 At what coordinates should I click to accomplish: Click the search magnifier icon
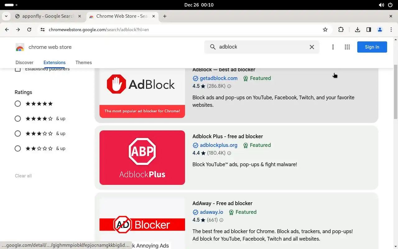pyautogui.click(x=213, y=47)
